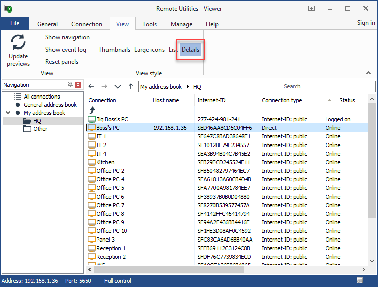Select Details view style
This screenshot has height=287, width=378.
coord(190,50)
